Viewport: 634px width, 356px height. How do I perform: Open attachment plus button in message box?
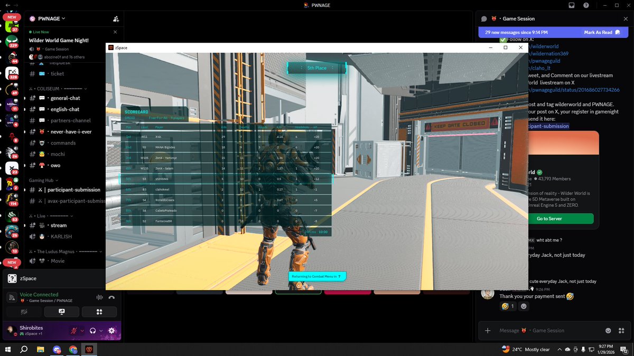click(487, 331)
